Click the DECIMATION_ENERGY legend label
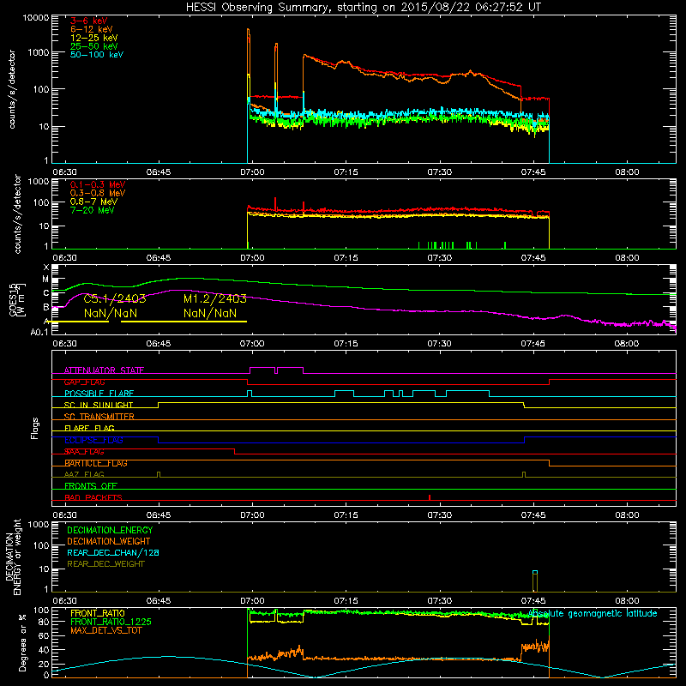Image resolution: width=686 pixels, height=686 pixels. click(110, 530)
